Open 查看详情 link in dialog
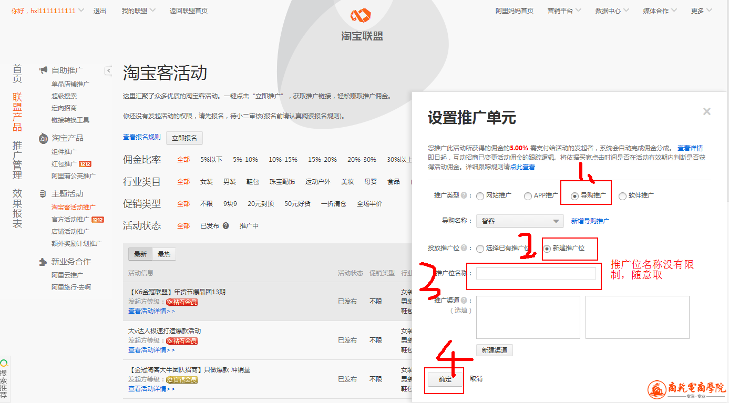 [x=690, y=148]
